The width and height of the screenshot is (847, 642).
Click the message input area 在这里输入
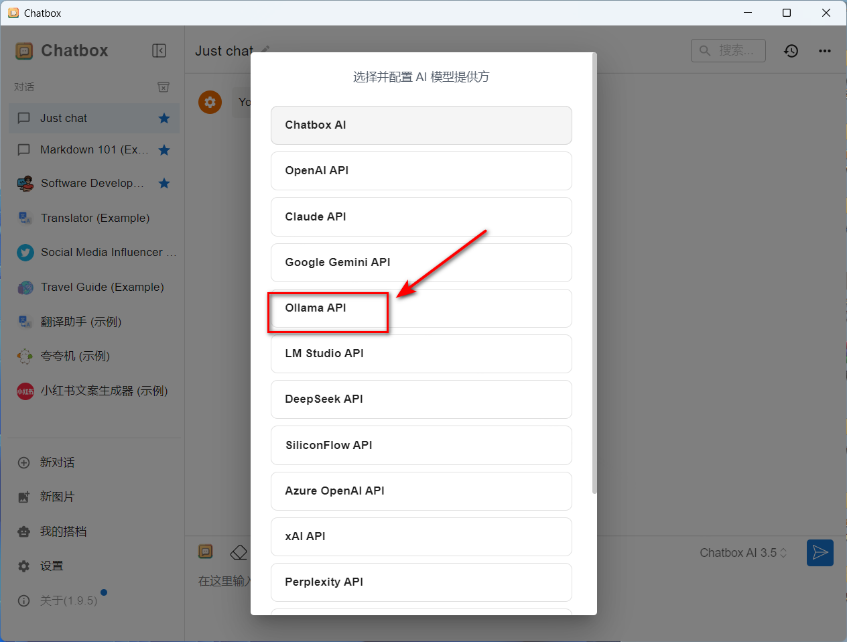[x=224, y=581]
